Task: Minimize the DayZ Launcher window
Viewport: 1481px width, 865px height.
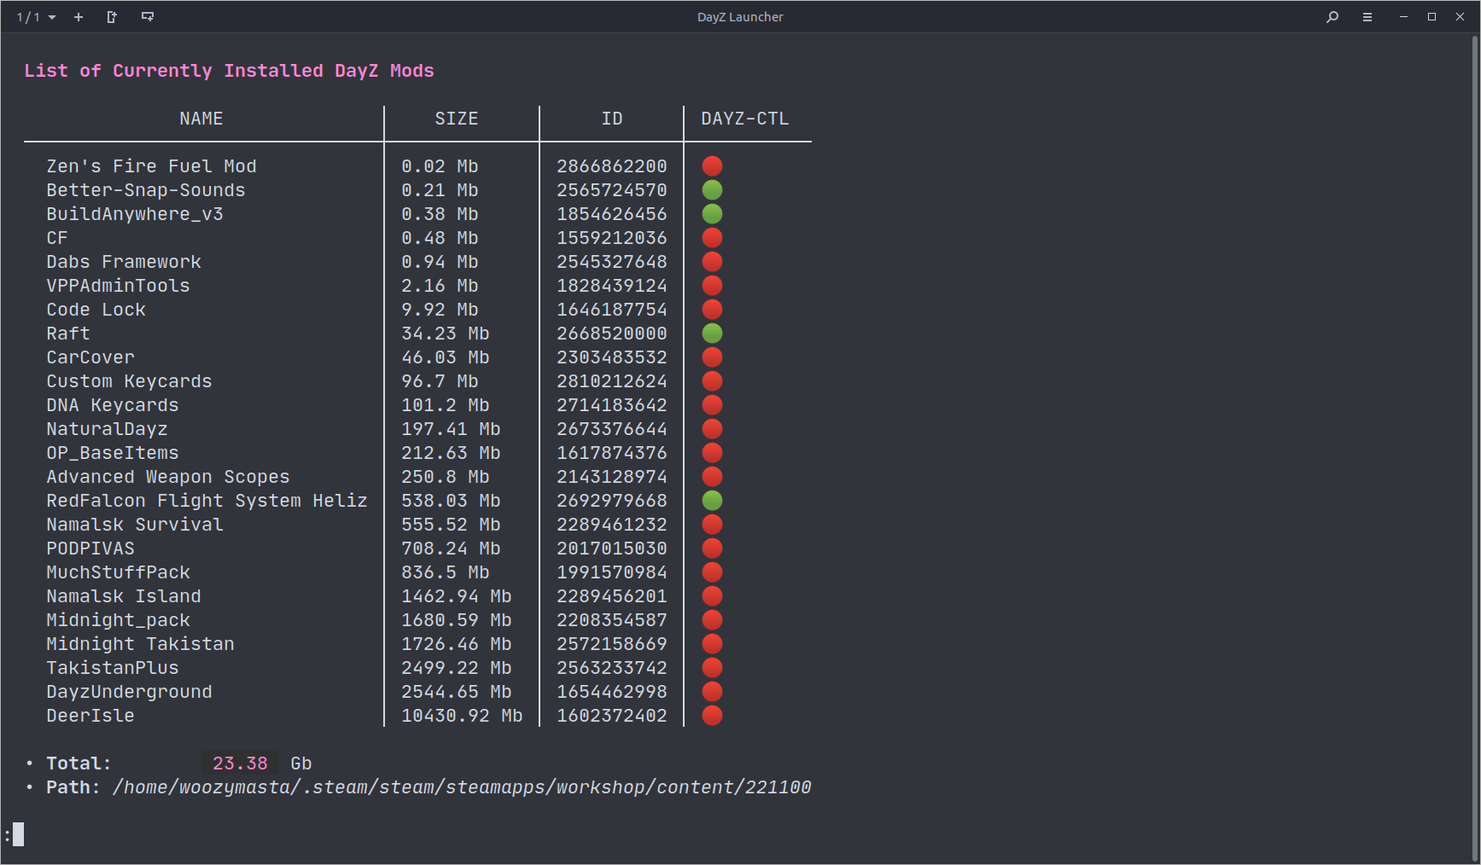Action: [1403, 17]
